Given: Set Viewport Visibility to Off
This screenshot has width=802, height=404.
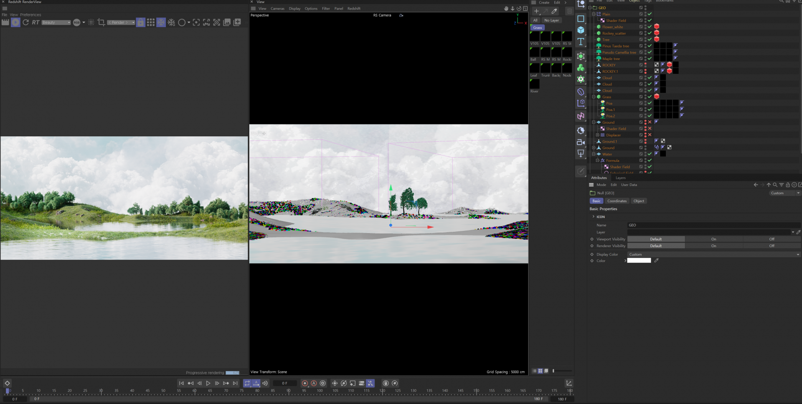Looking at the screenshot, I should 772,239.
